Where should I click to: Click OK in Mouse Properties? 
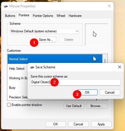point(55,124)
